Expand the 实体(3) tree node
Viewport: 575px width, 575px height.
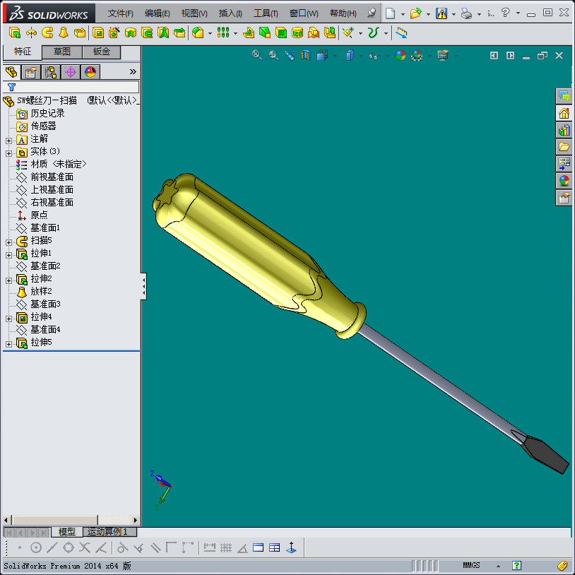(x=8, y=153)
